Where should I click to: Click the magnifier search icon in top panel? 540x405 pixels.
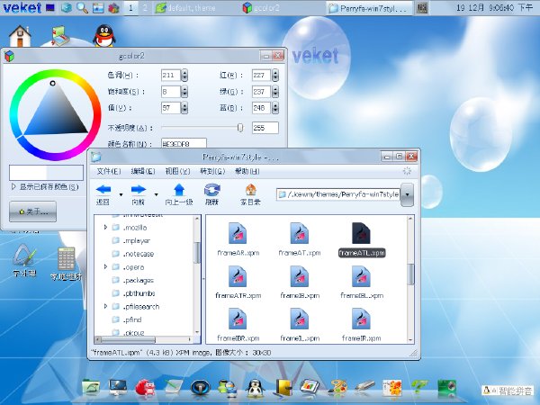coord(82,7)
